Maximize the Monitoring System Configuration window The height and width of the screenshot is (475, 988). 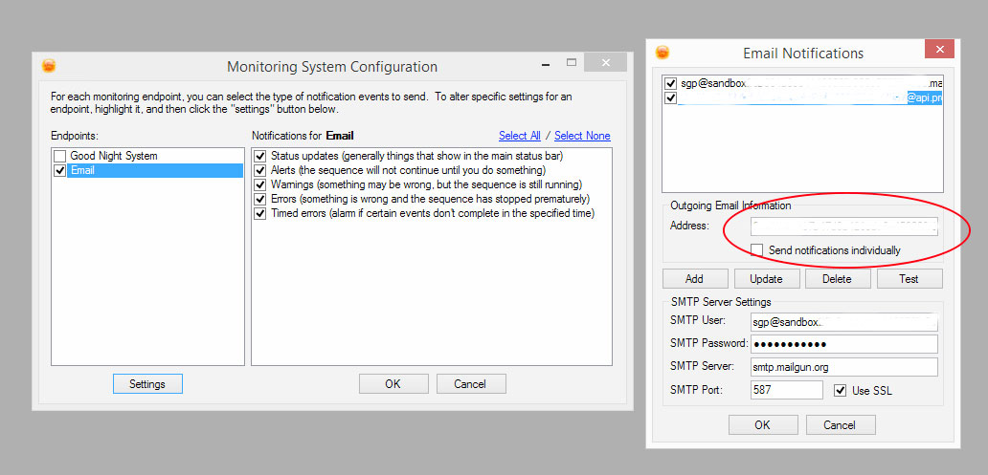tap(572, 63)
